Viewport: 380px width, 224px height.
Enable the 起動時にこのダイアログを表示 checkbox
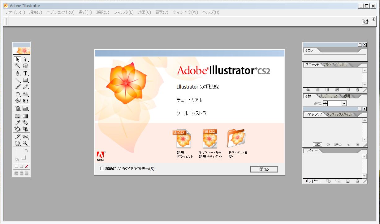pos(102,169)
